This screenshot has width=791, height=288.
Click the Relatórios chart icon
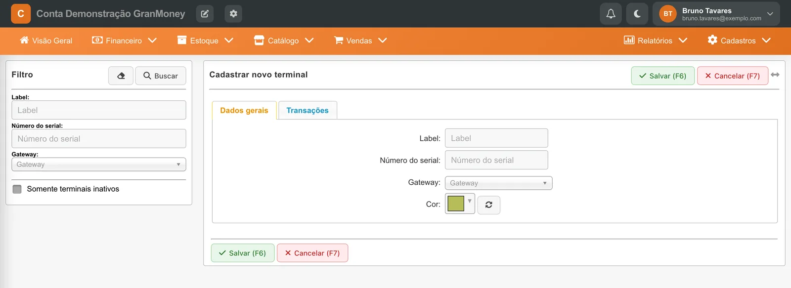(x=629, y=40)
